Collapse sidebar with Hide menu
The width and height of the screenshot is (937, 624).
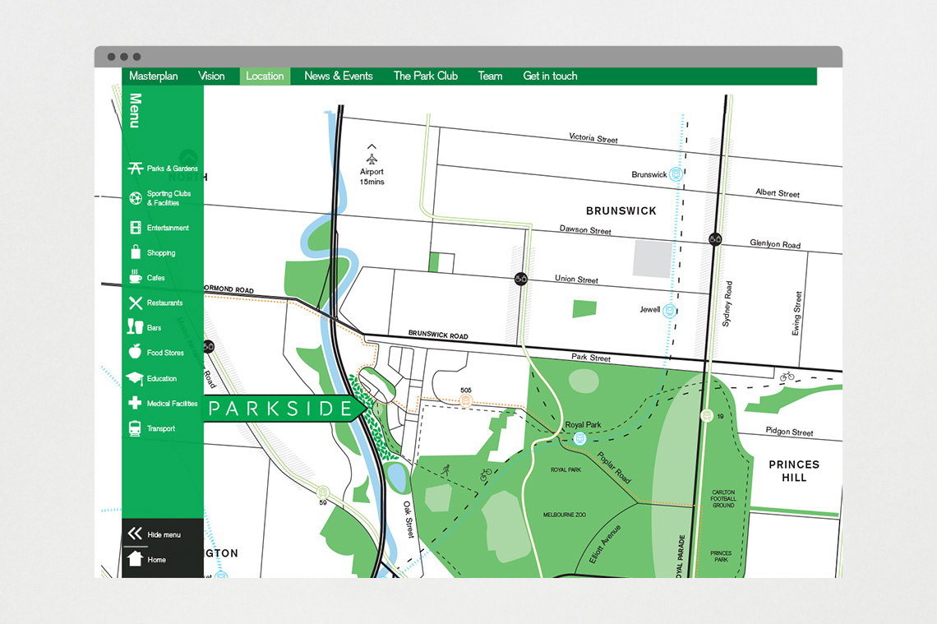pyautogui.click(x=155, y=534)
